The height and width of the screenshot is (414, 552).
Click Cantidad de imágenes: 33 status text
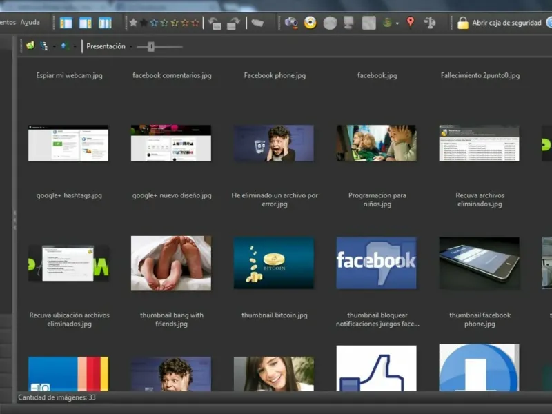click(57, 397)
